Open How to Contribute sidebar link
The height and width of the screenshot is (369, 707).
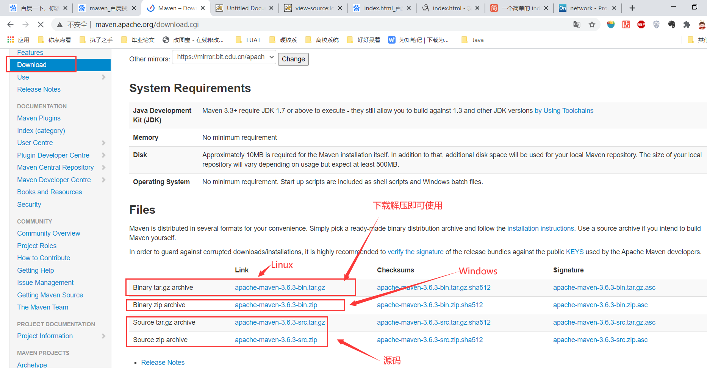44,258
